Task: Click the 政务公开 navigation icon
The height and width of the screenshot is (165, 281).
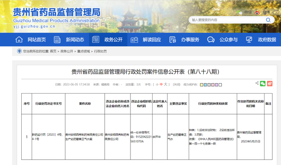Action: point(95,39)
